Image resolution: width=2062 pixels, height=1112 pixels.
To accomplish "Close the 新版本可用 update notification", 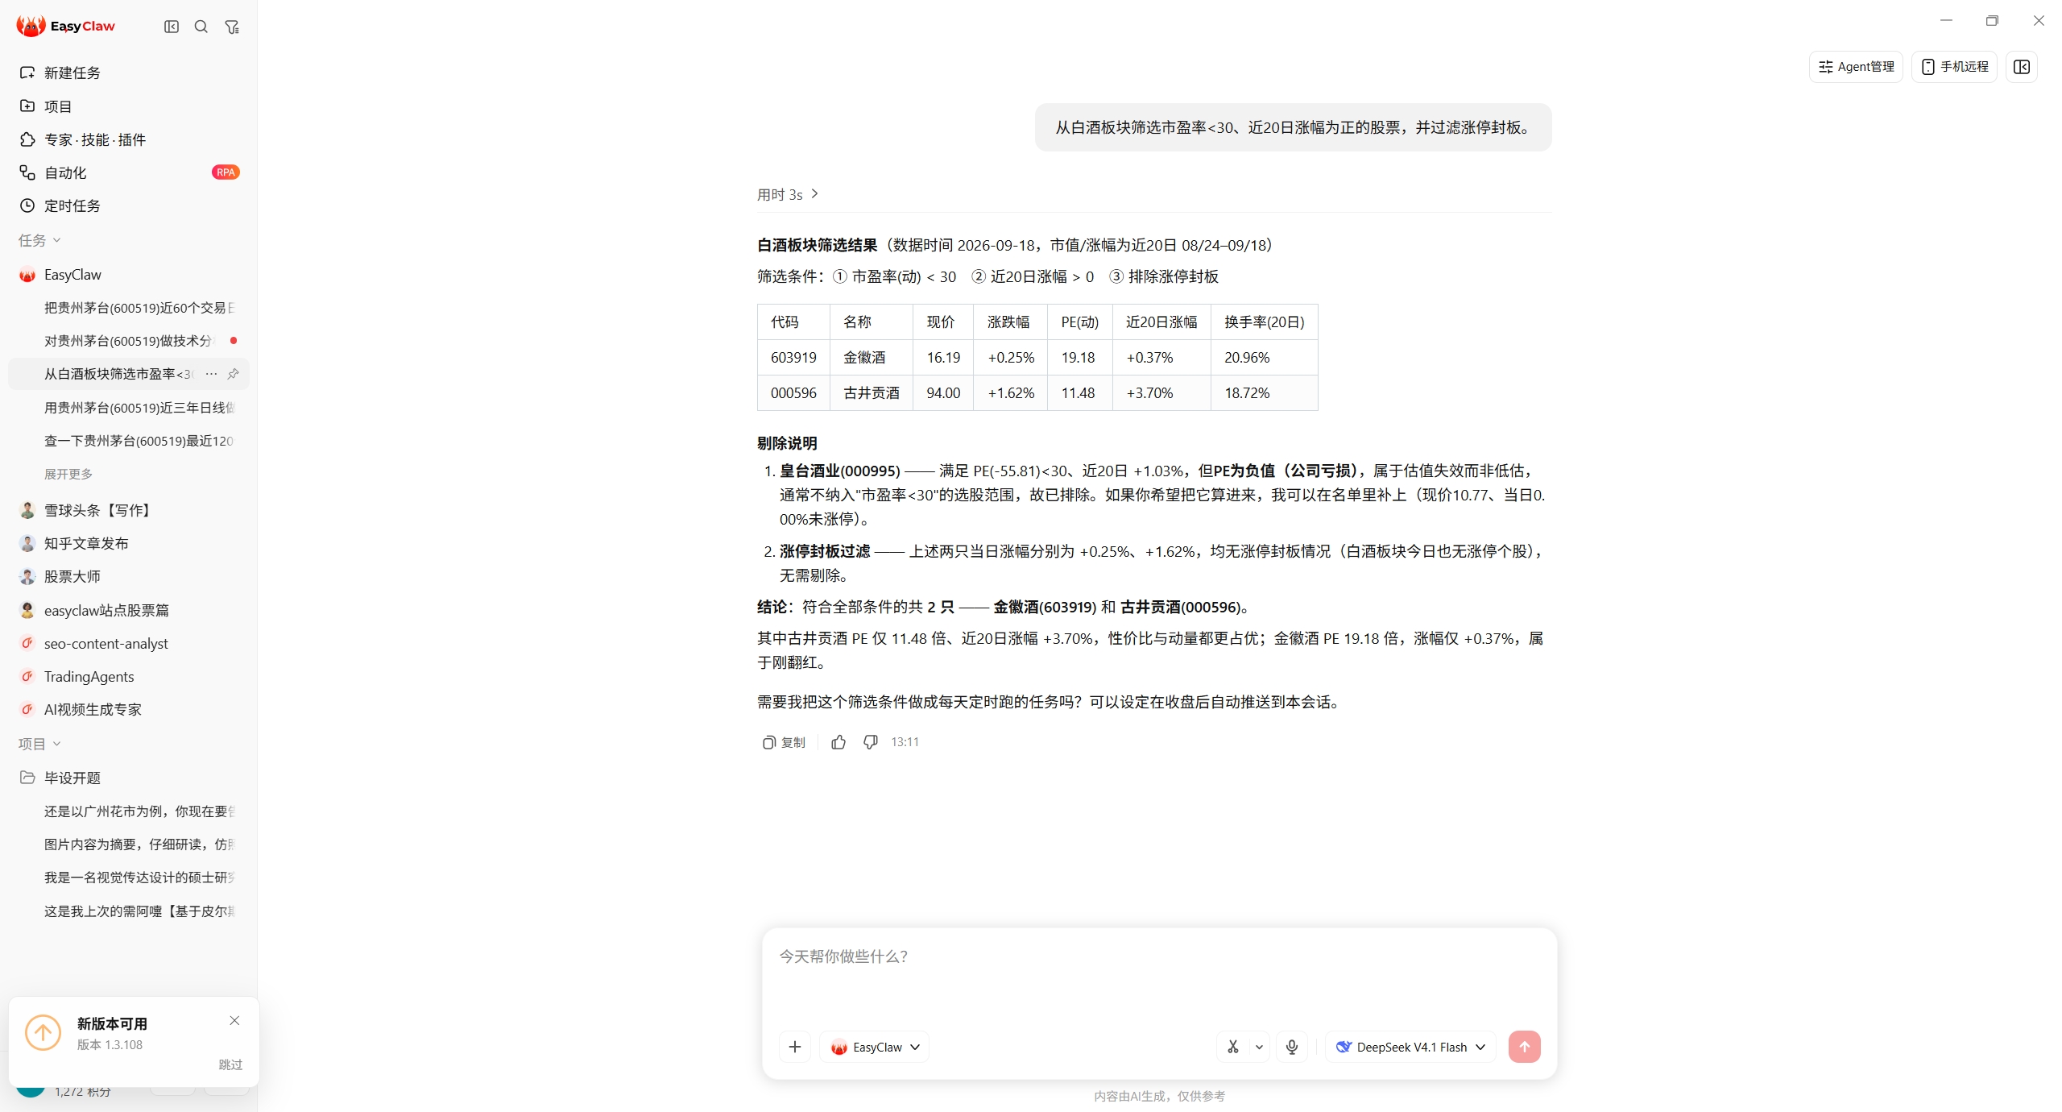I will 234,1020.
